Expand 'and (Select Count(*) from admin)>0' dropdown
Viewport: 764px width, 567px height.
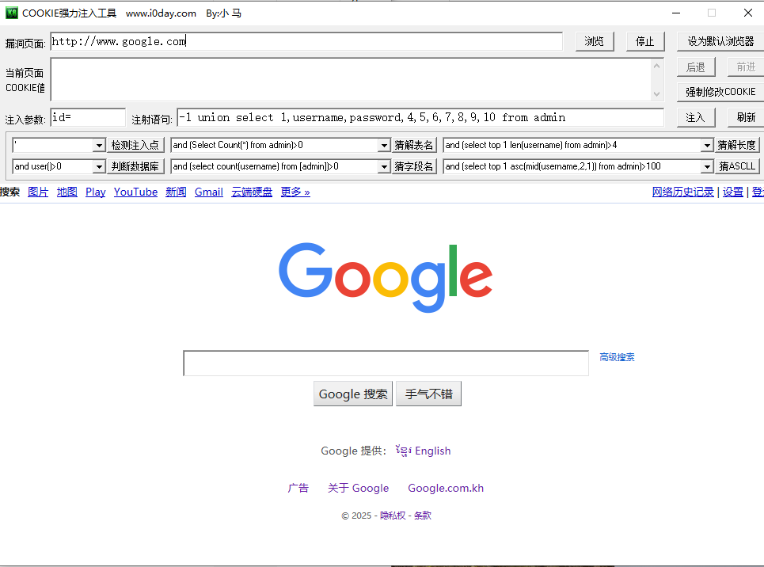384,145
